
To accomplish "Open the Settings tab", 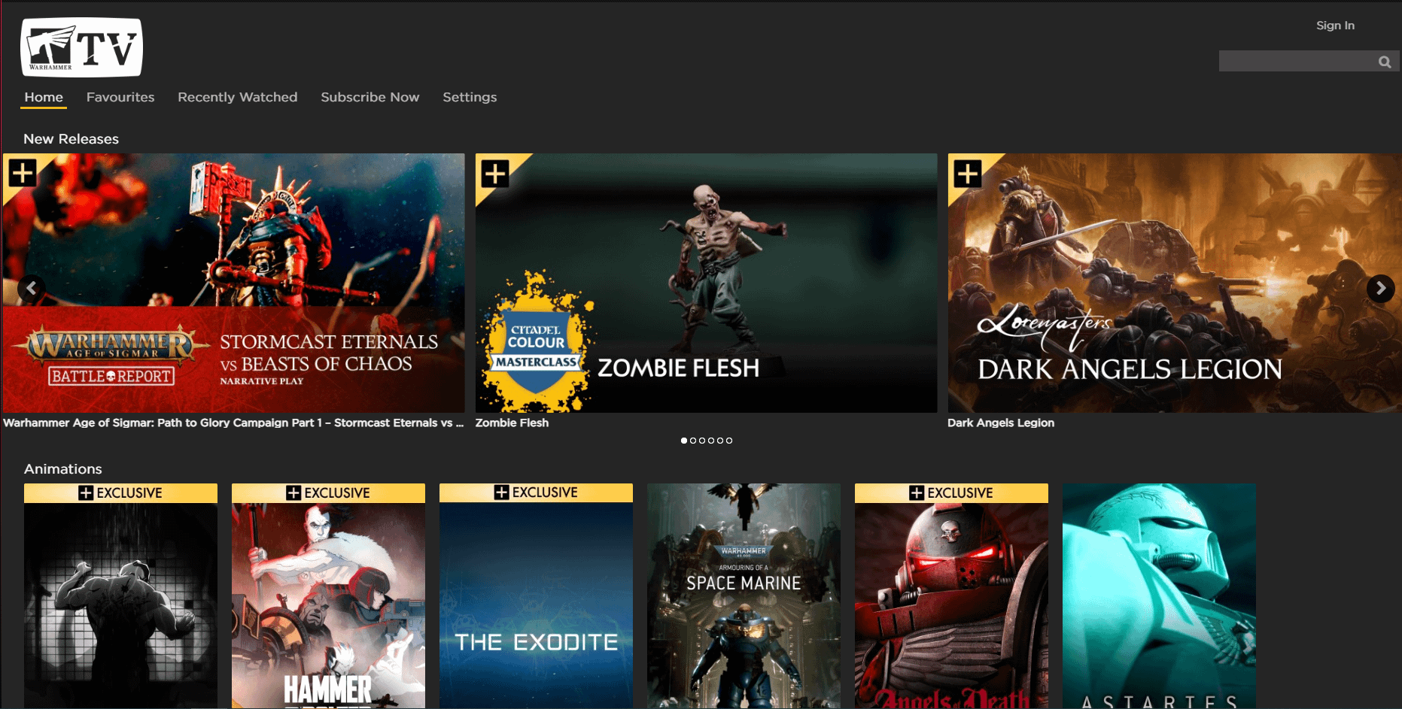I will tap(470, 97).
